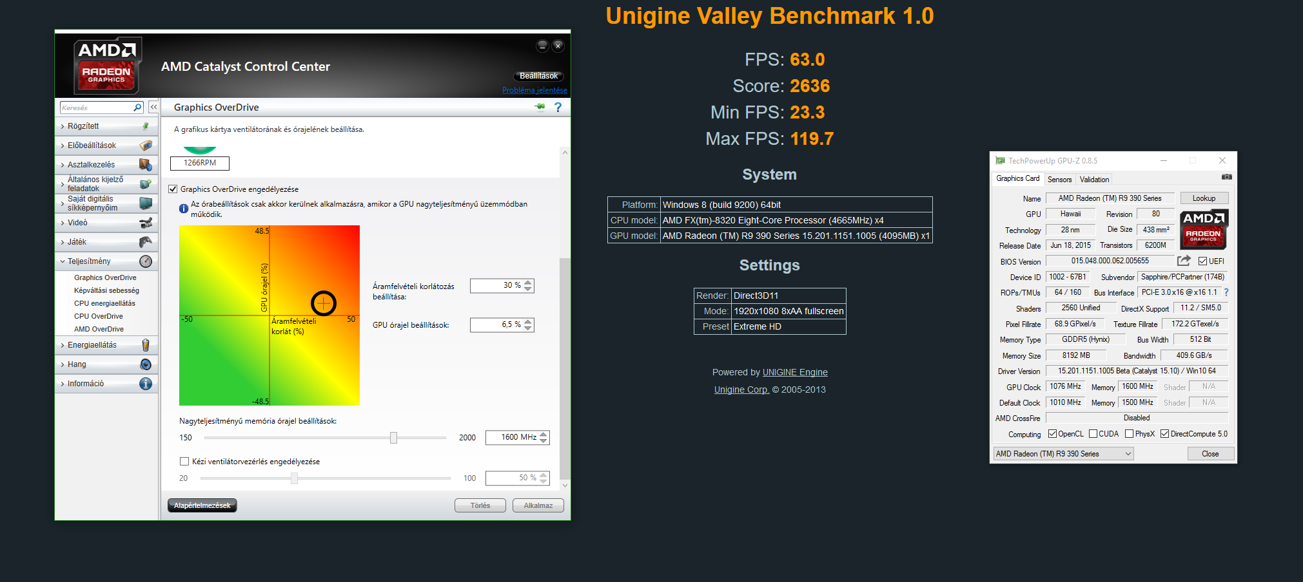Screen dimensions: 1303x582
Task: Select Képváltási sebesség in the sidebar tree
Action: pyautogui.click(x=106, y=290)
